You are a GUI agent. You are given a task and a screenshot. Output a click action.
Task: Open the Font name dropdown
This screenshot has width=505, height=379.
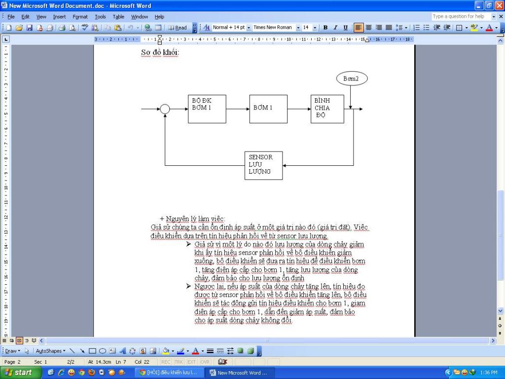pos(298,28)
